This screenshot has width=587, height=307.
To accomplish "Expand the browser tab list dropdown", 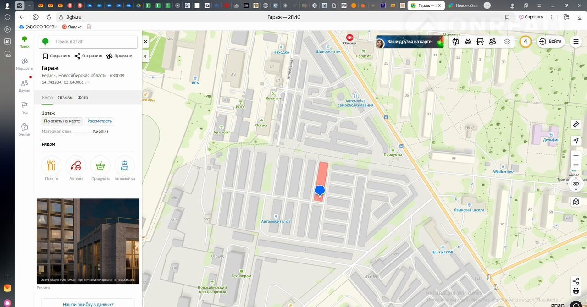I will tap(30, 5).
